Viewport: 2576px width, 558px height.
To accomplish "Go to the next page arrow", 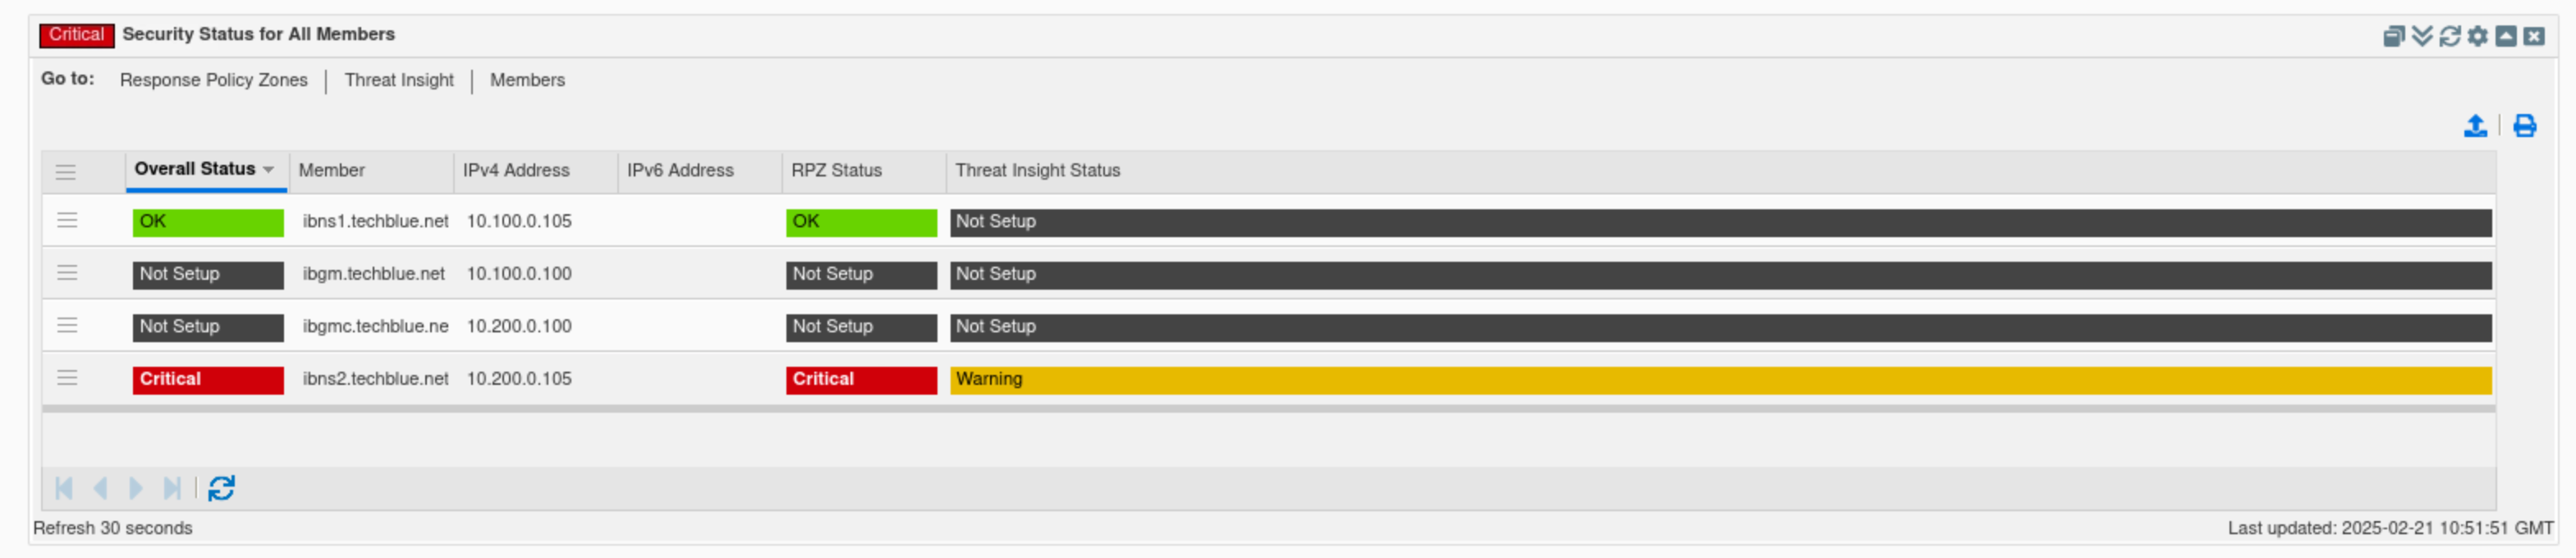I will (136, 488).
